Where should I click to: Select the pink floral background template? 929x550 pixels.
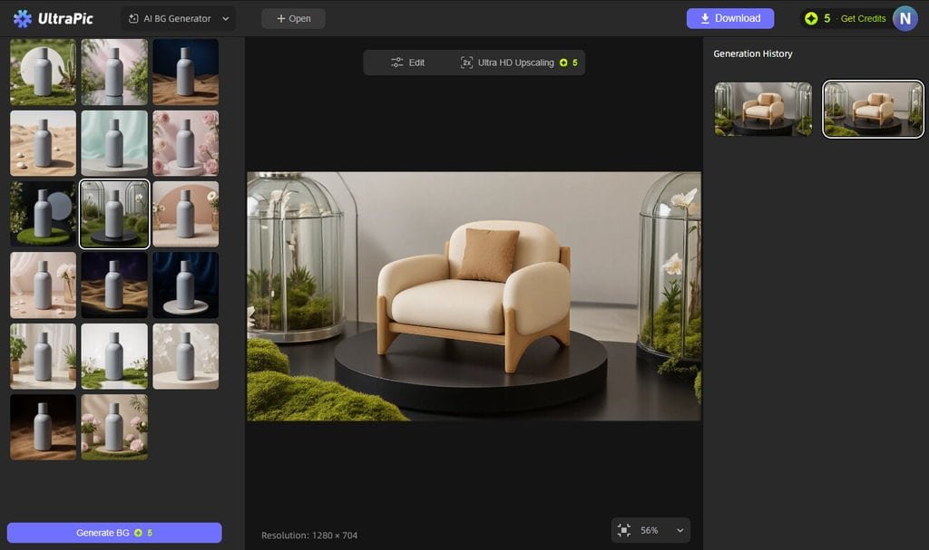pos(185,143)
